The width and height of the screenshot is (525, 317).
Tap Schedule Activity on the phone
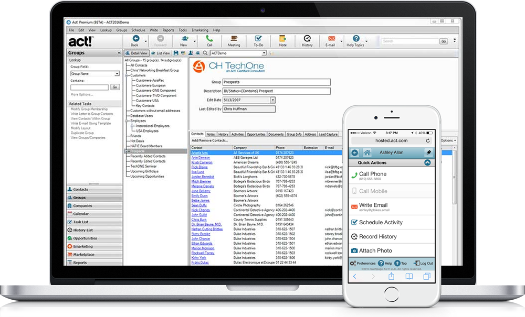pyautogui.click(x=392, y=223)
